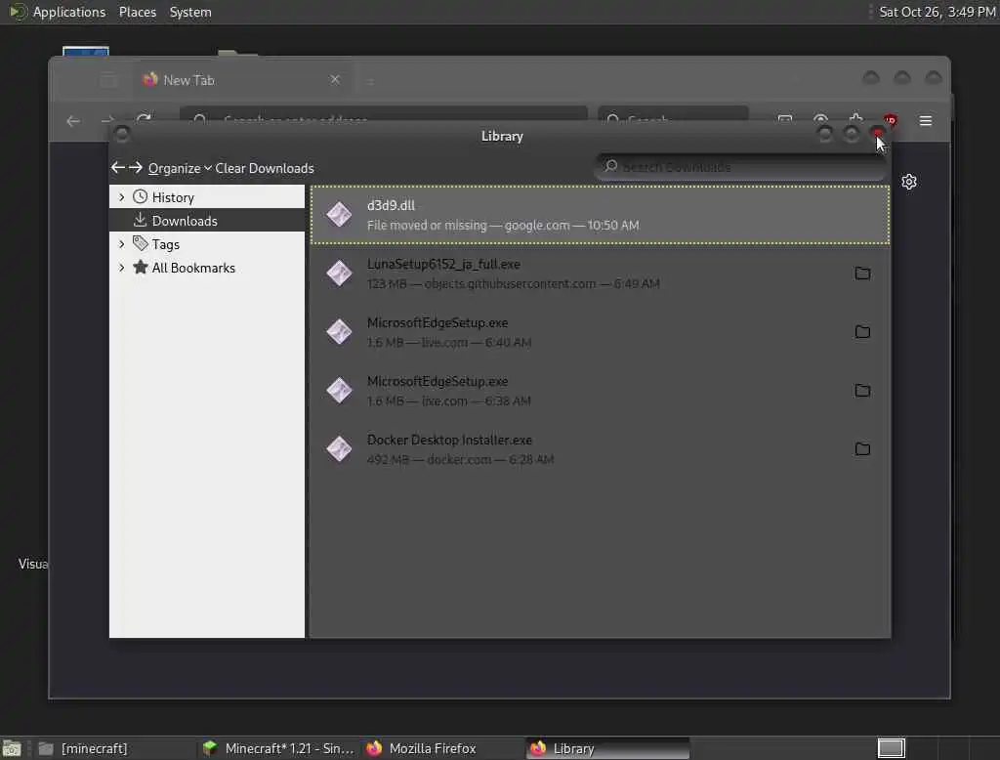Click the Library forward arrow
This screenshot has height=760, width=1000.
[135, 168]
